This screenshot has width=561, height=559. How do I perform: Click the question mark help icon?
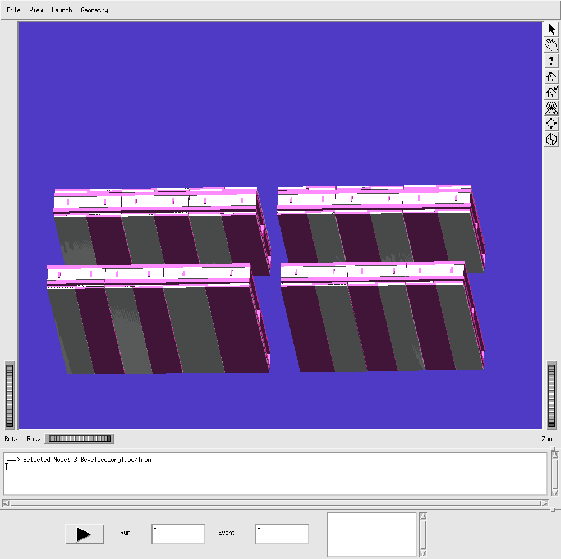[551, 61]
